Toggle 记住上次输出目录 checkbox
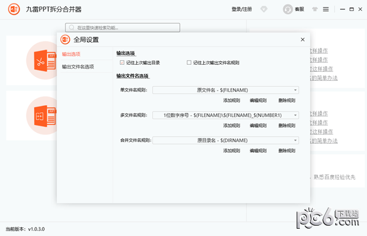 (122, 62)
